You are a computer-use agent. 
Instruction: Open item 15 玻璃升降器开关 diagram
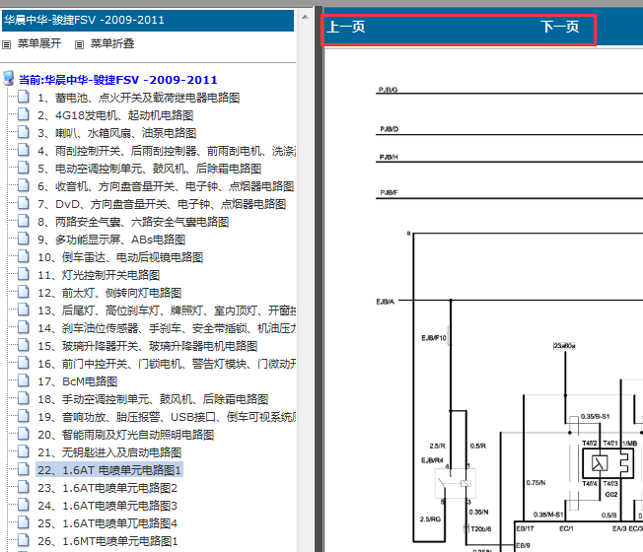point(148,346)
